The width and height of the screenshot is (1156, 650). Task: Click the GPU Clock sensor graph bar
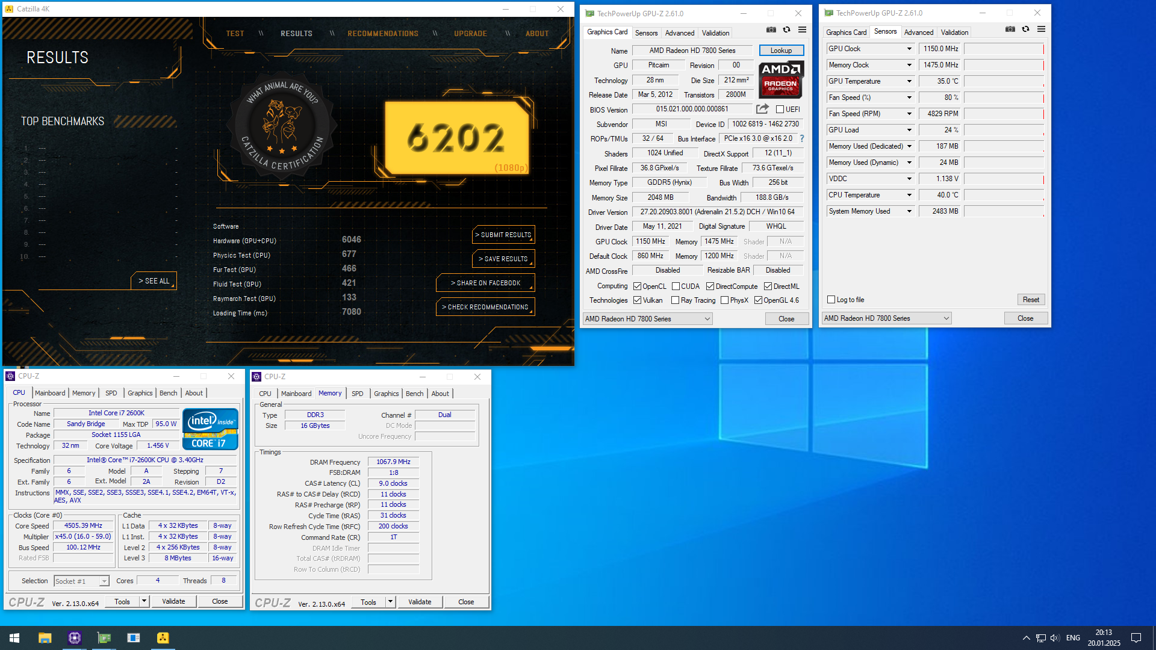pos(1004,49)
